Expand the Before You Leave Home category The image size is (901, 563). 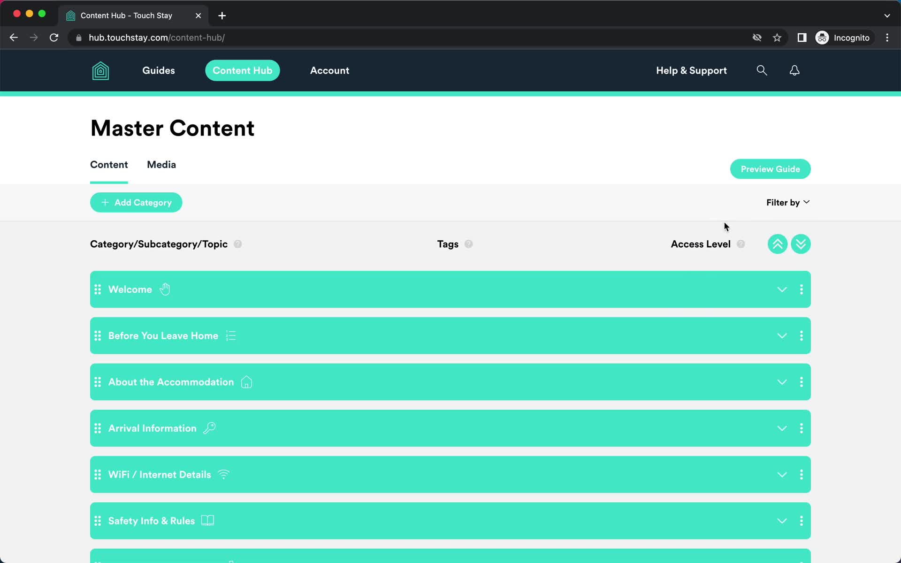point(782,335)
